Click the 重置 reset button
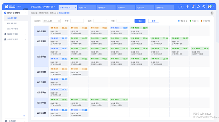219x122 pixels. pos(153,21)
